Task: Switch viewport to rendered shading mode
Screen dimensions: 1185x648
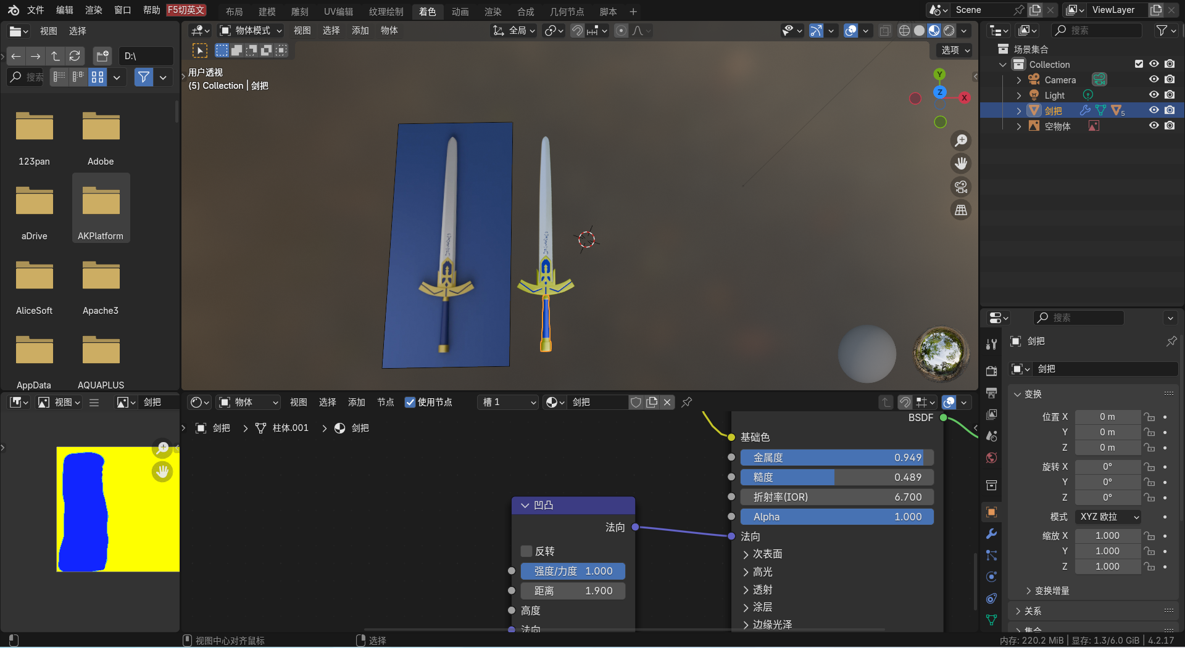Action: pyautogui.click(x=947, y=30)
